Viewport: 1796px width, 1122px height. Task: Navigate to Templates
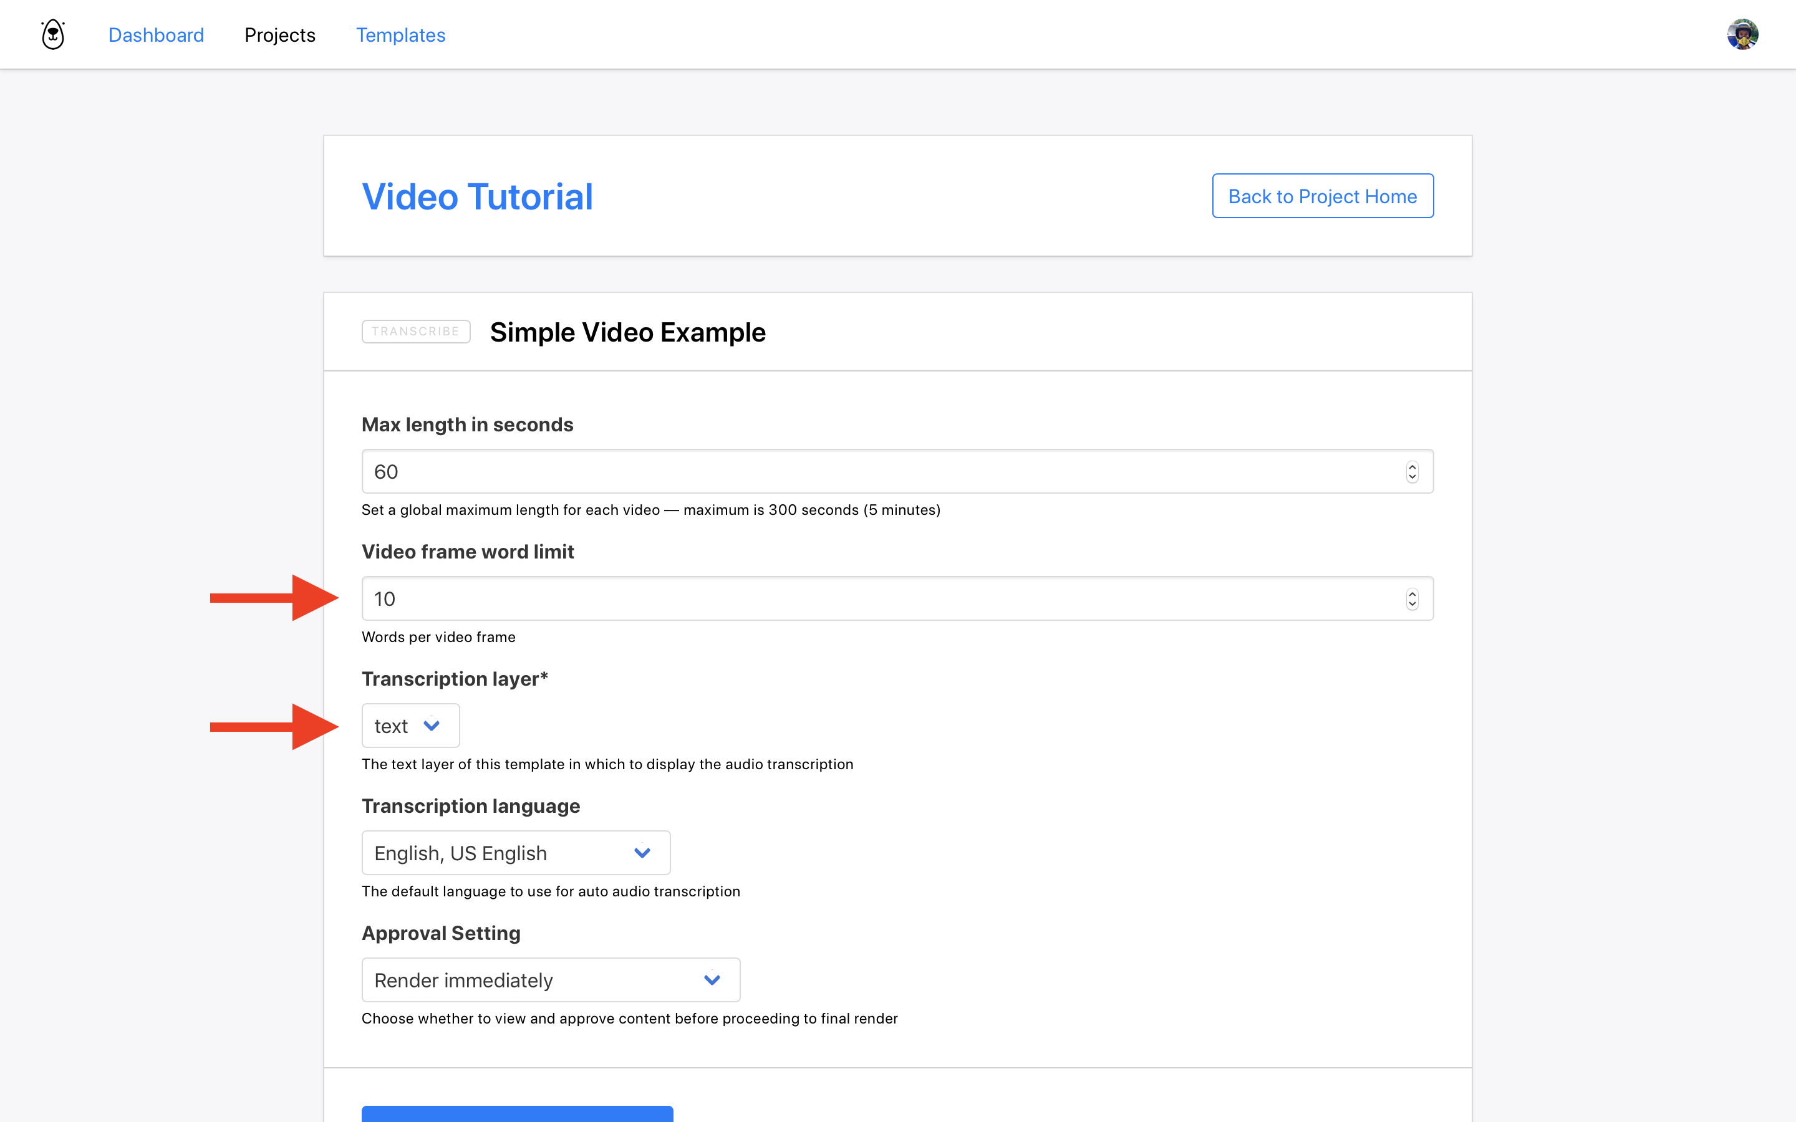[400, 35]
